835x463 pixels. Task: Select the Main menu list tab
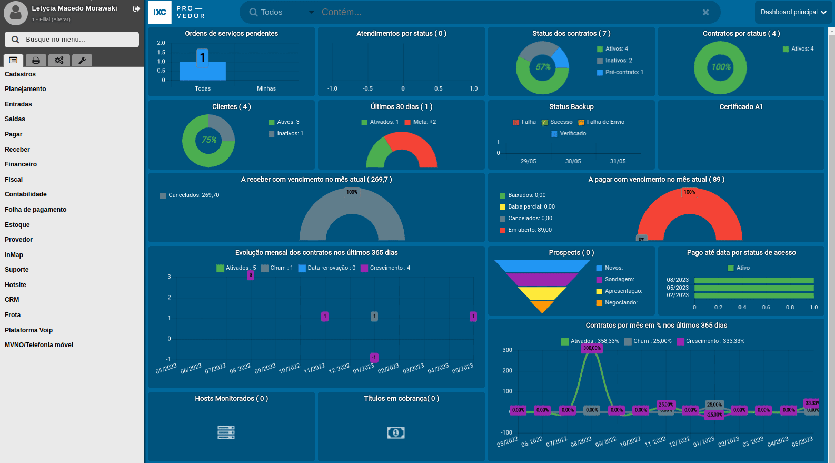click(13, 61)
